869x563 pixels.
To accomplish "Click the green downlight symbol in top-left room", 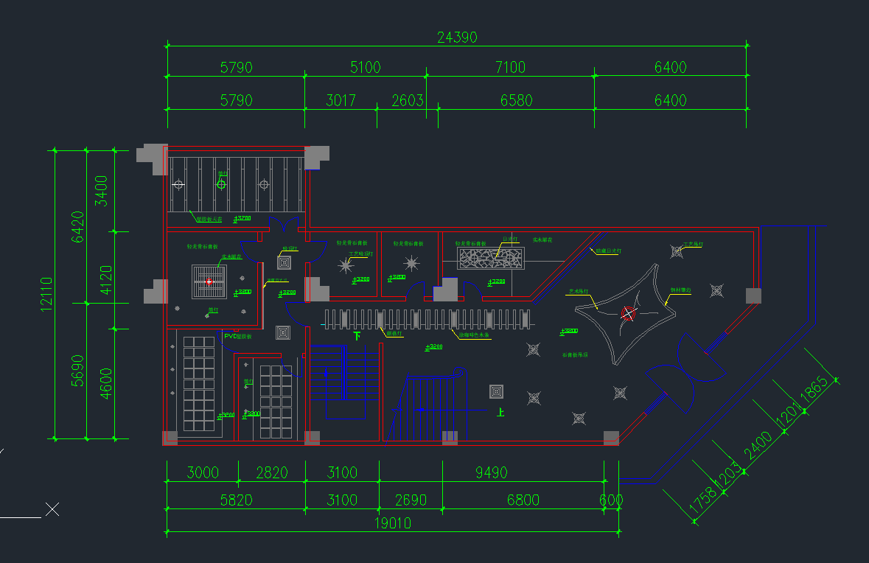I will (221, 184).
